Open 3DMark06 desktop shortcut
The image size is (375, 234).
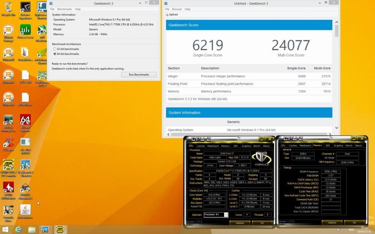tap(8, 99)
